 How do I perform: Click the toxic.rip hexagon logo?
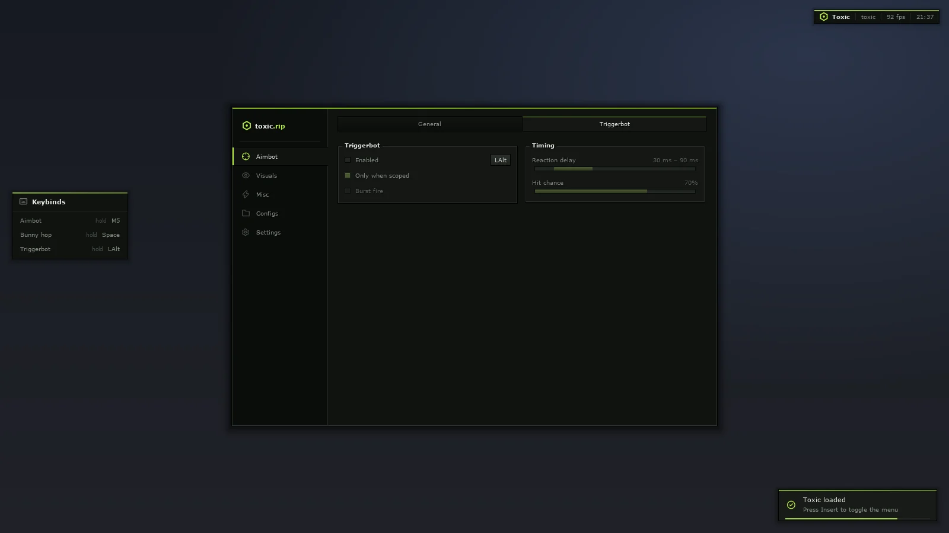(x=247, y=126)
